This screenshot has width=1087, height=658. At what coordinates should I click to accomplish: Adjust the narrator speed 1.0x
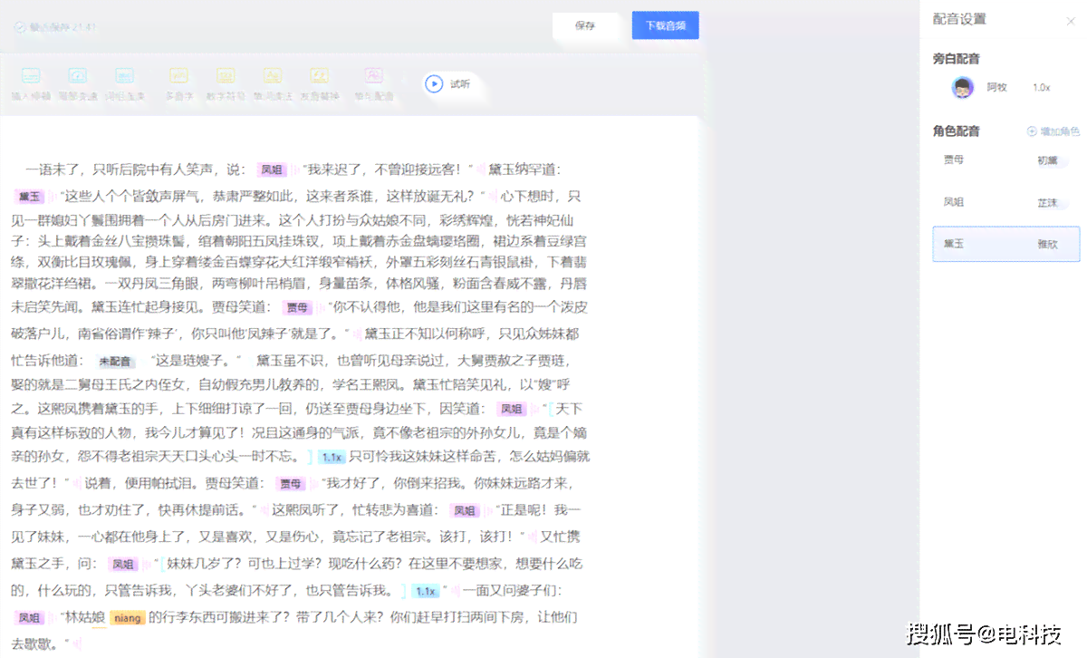[1041, 87]
